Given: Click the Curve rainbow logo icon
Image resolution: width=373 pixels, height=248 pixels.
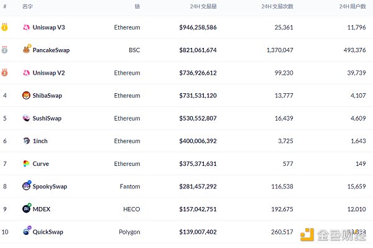Looking at the screenshot, I should click(x=26, y=163).
